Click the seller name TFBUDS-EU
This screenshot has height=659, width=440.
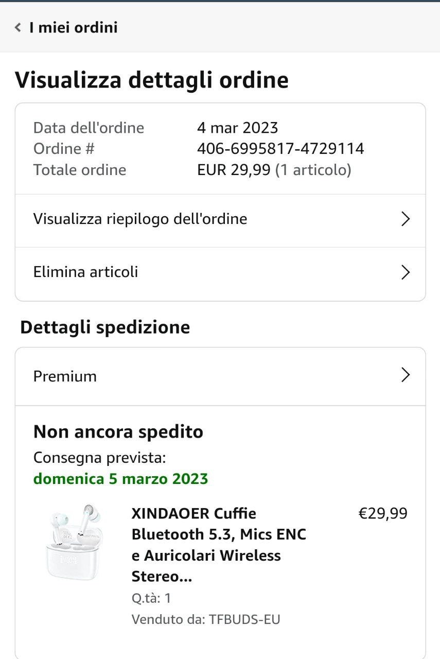pyautogui.click(x=244, y=619)
